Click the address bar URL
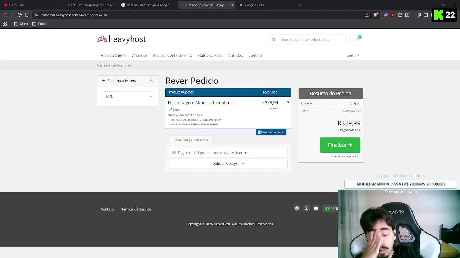Screen dimensions: 460x258 [x=74, y=15]
